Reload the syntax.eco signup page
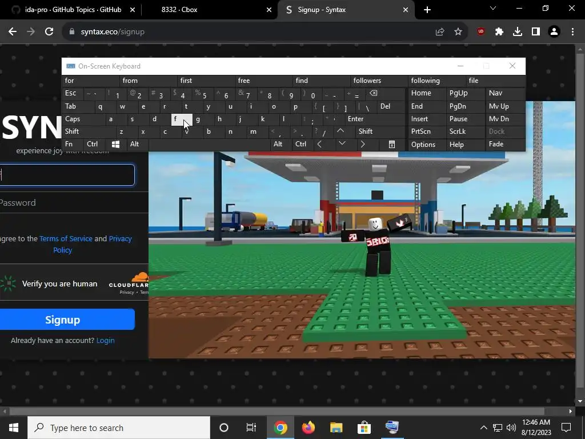Viewport: 585px width, 439px height. 49,32
